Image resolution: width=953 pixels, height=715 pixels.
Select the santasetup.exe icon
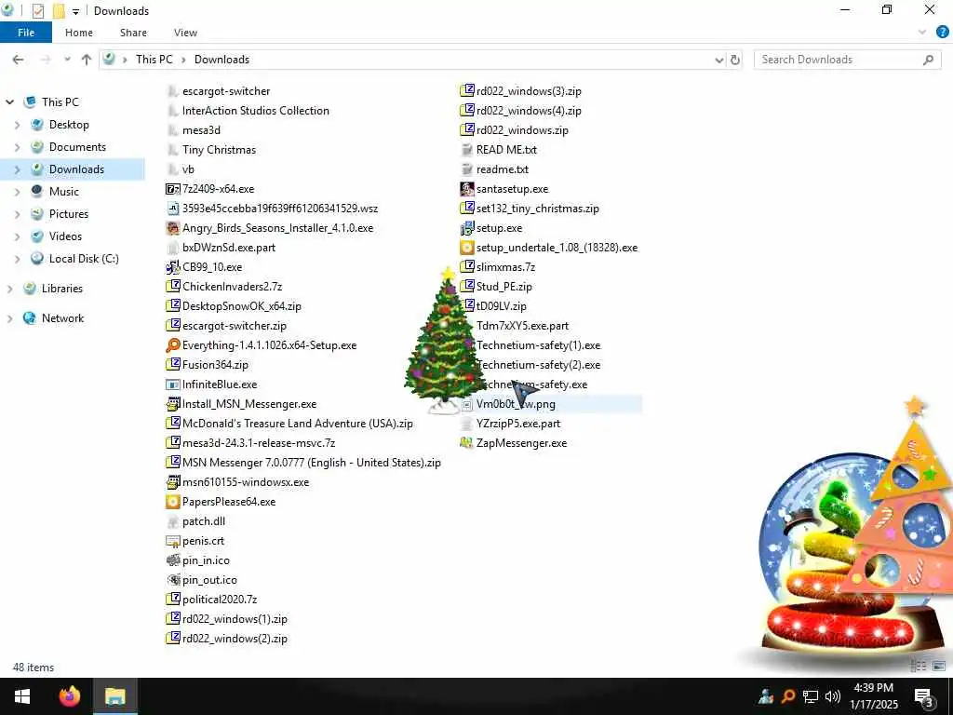[467, 189]
